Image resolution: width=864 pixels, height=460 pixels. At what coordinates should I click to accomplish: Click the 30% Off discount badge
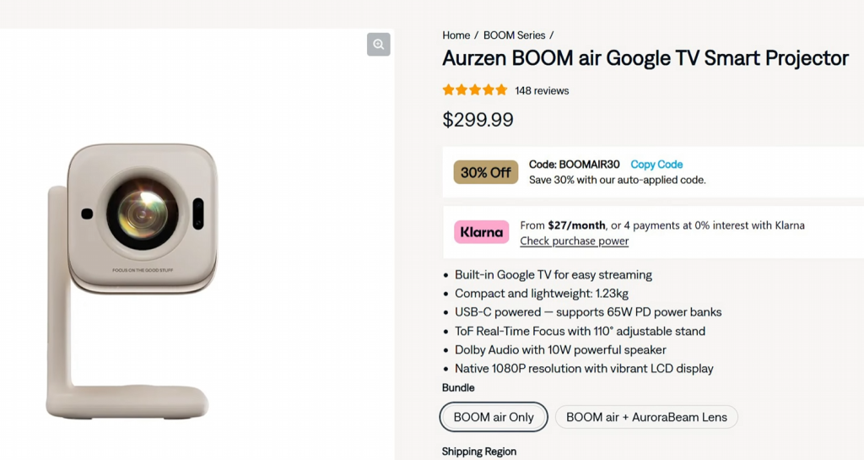click(486, 172)
